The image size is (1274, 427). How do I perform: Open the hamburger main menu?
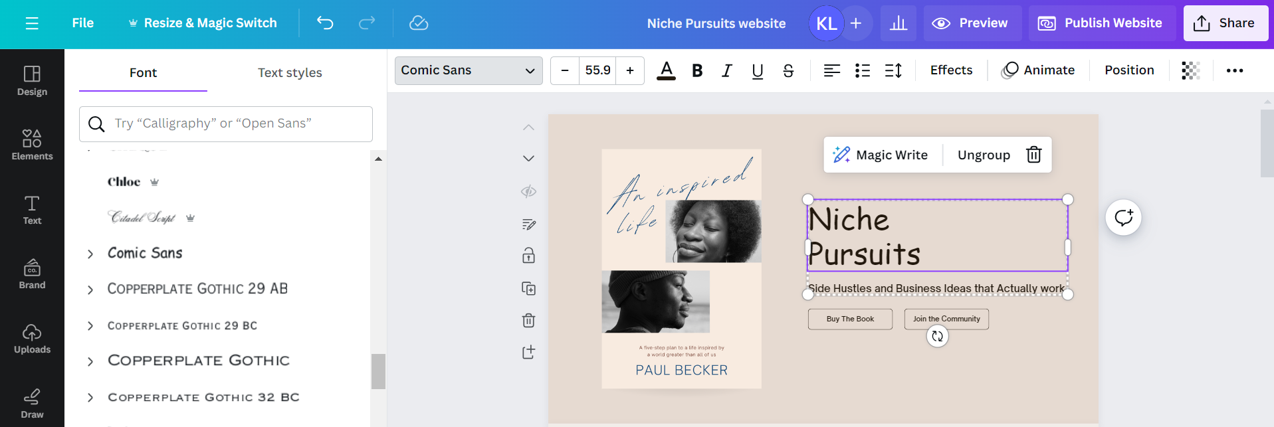[32, 24]
